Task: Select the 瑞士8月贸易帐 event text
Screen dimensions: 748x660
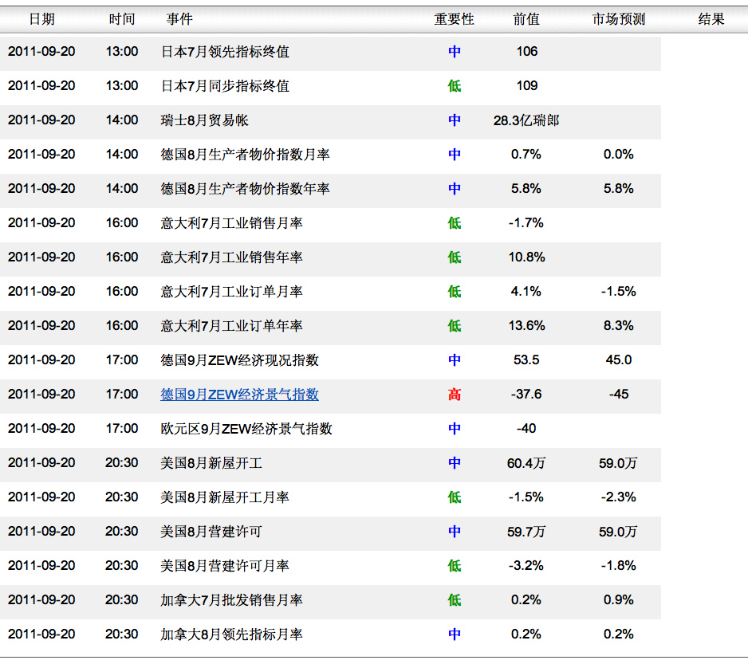Action: [x=205, y=120]
